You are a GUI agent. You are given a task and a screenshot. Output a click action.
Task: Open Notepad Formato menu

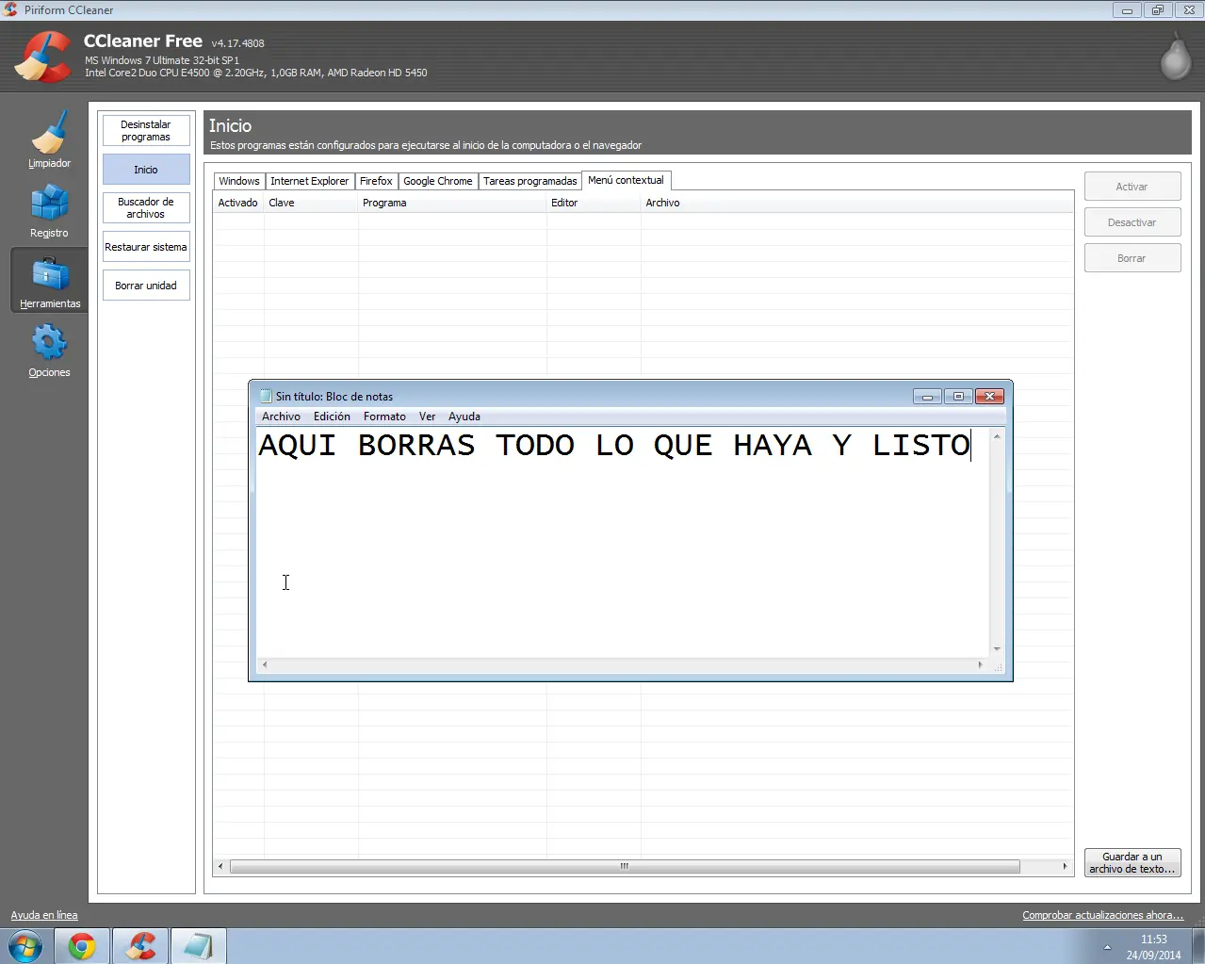[384, 417]
